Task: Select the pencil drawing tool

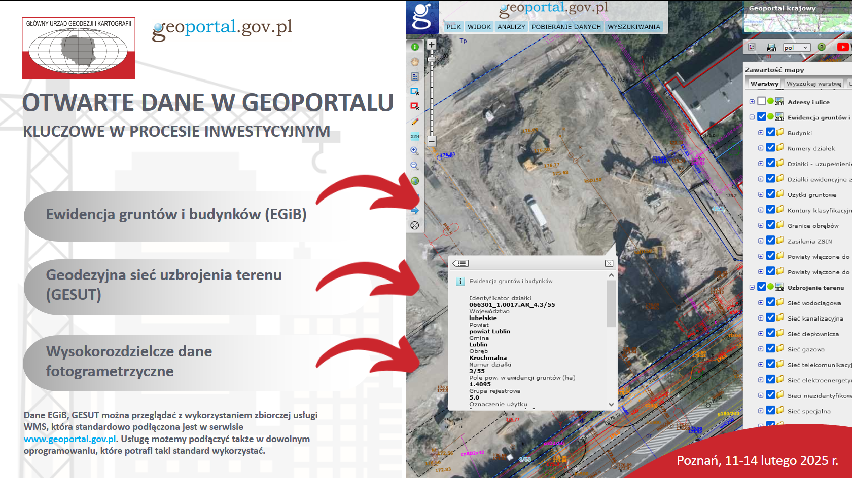Action: click(x=415, y=122)
